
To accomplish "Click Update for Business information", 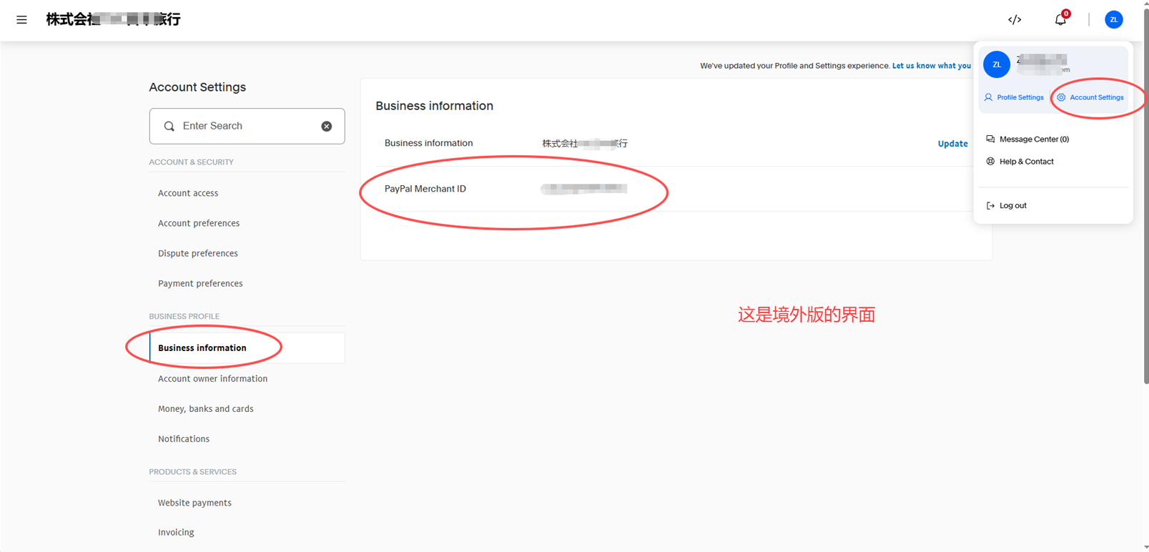I will click(952, 144).
